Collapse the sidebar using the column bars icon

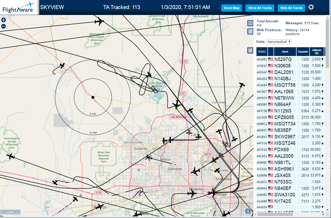(x=250, y=50)
